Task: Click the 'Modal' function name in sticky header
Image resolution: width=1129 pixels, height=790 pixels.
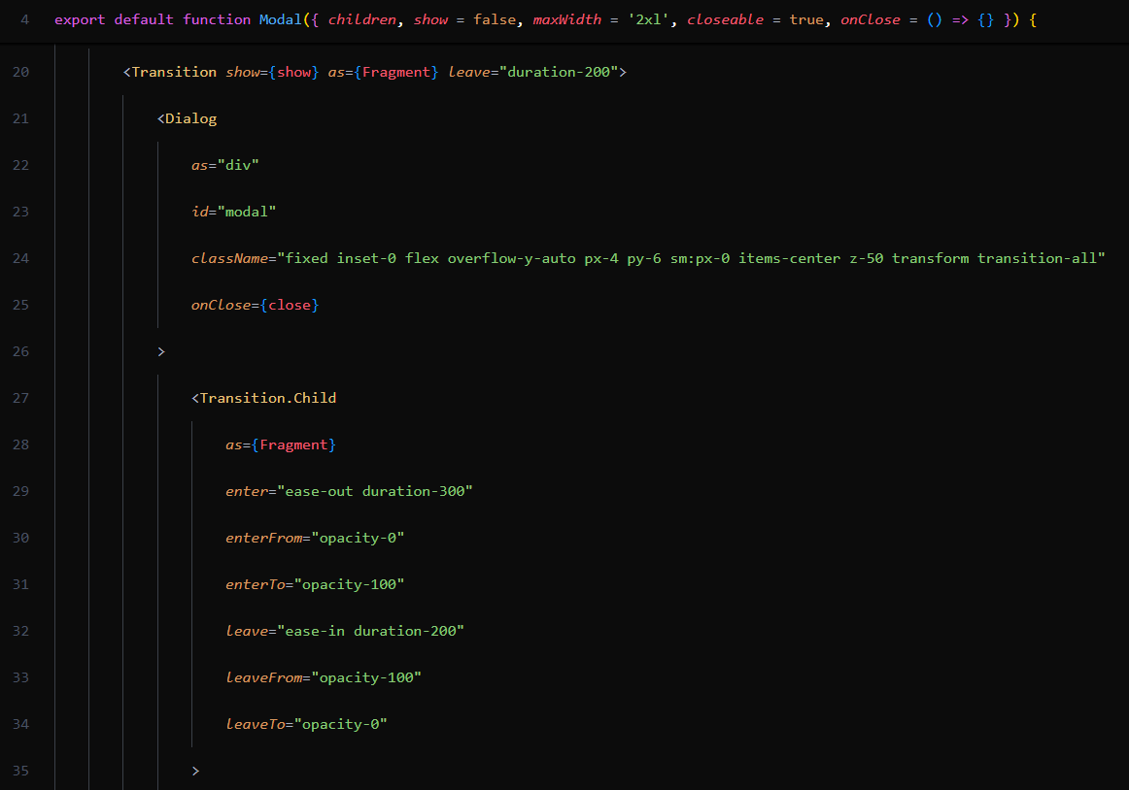Action: (280, 20)
